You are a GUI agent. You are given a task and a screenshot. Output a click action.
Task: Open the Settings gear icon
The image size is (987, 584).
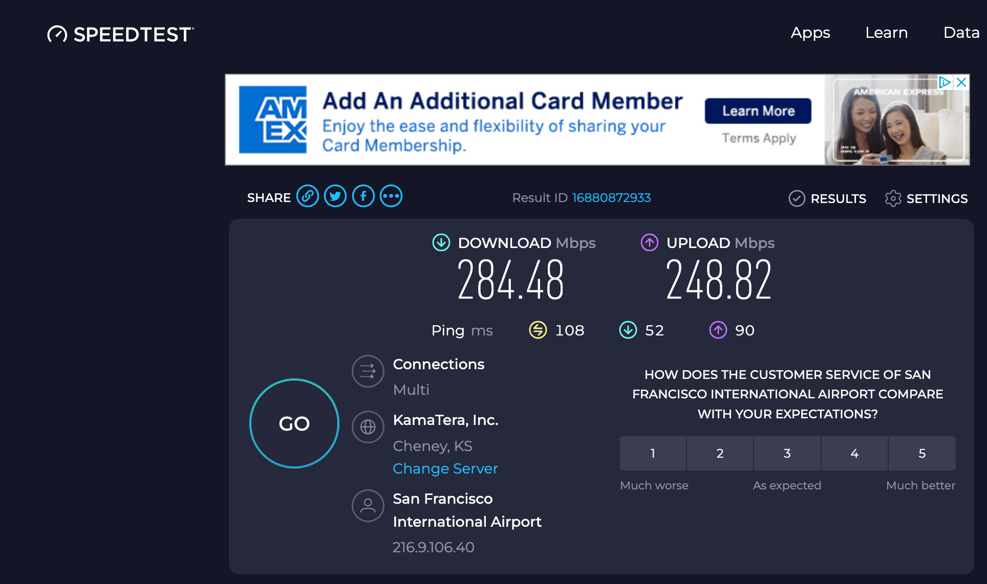tap(893, 199)
